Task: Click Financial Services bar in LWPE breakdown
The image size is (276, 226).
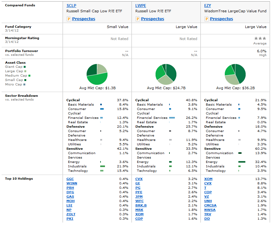Action: (172, 118)
